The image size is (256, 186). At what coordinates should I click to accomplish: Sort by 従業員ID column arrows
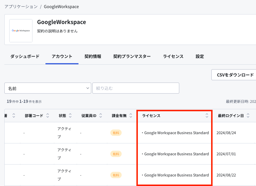click(100, 116)
